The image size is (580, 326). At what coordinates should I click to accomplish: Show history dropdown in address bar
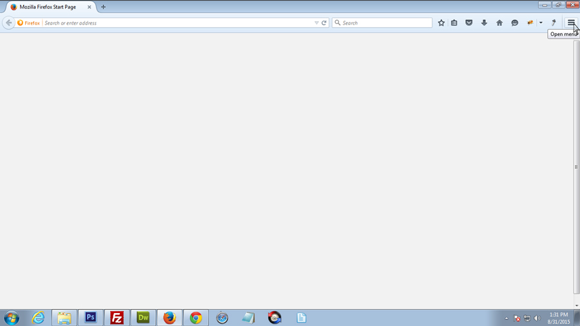coord(316,23)
